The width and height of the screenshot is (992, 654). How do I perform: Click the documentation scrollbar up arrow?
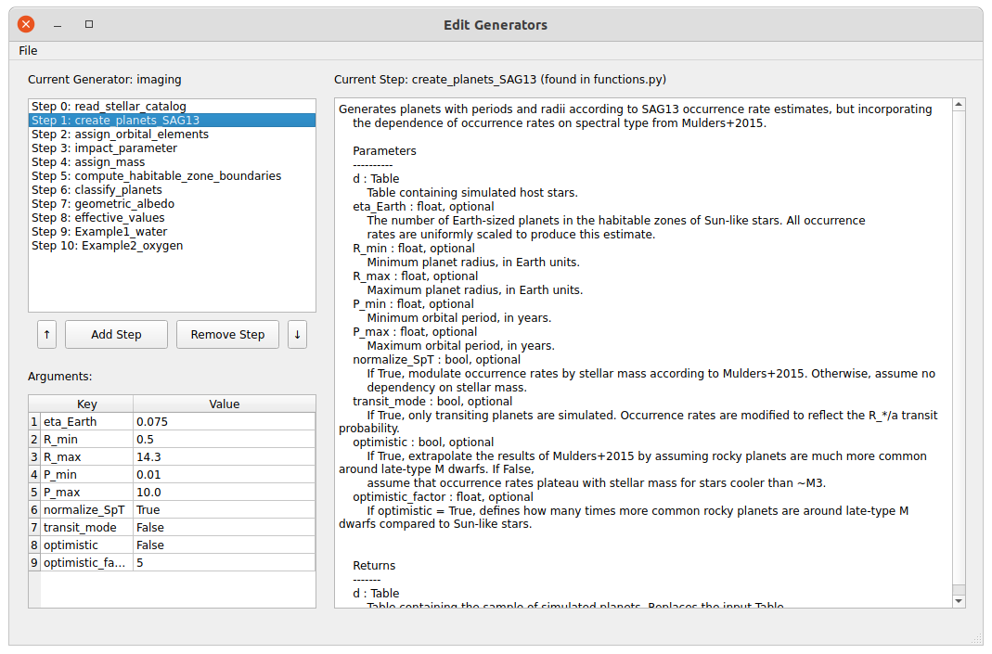point(960,104)
